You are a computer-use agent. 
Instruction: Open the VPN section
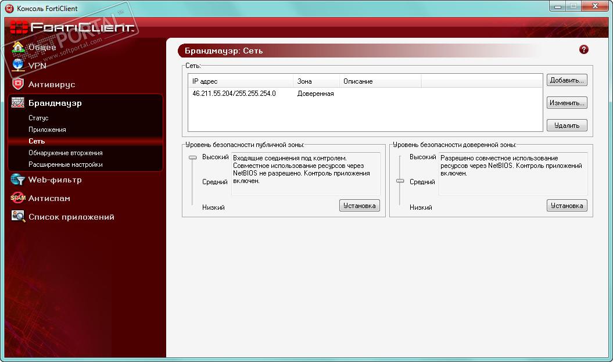pyautogui.click(x=37, y=66)
